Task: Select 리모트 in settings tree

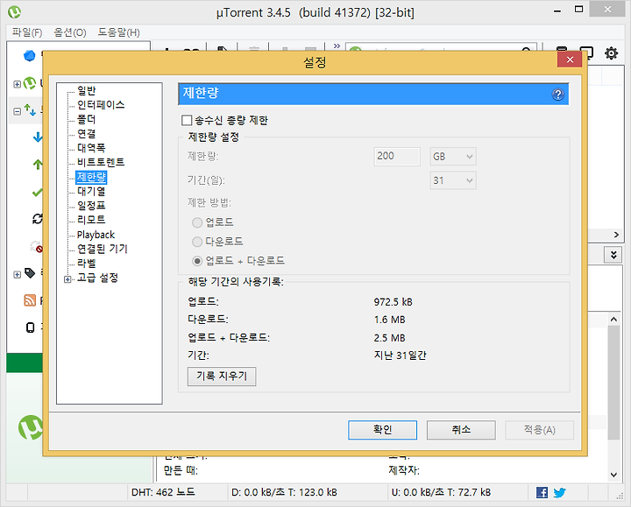Action: click(91, 220)
